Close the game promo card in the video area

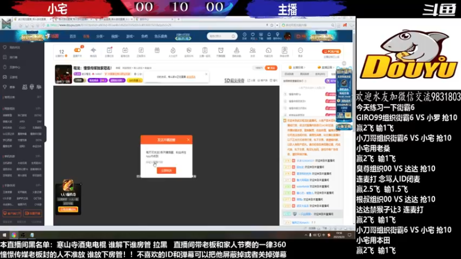coord(80,184)
